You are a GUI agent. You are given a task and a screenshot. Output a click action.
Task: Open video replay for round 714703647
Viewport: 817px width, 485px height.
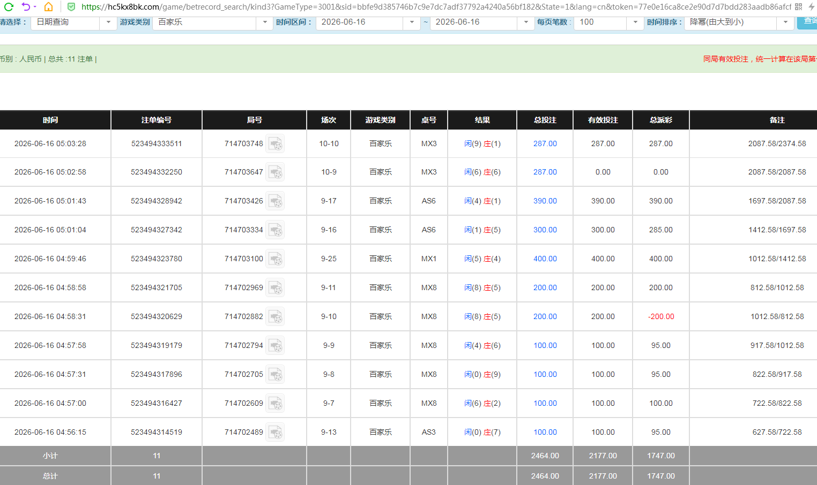pos(276,172)
